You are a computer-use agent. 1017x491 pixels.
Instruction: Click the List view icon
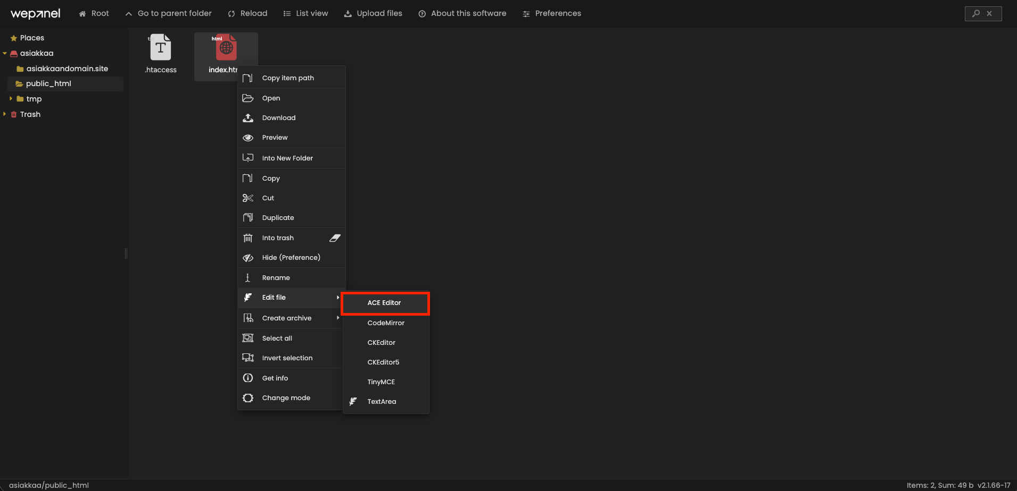[287, 14]
